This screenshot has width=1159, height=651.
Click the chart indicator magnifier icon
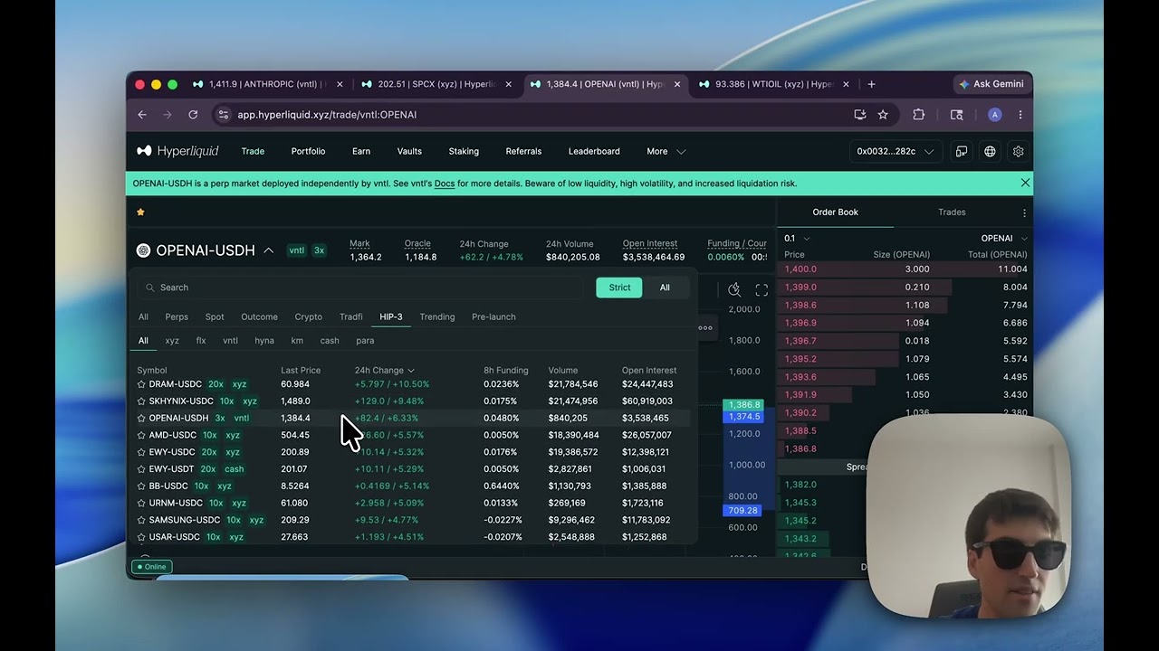click(734, 289)
